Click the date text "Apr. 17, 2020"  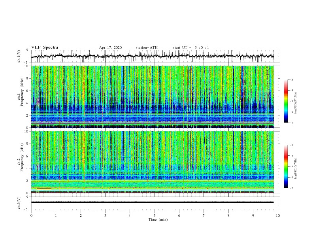coord(110,47)
